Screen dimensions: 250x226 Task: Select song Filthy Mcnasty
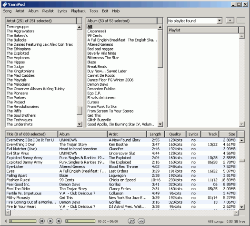121,198
